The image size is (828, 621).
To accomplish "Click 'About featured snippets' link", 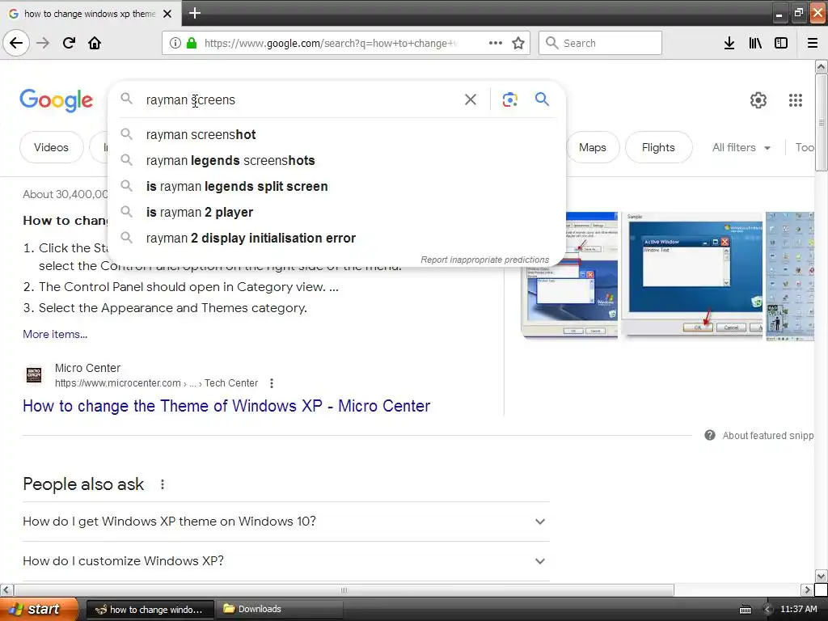I will click(768, 436).
